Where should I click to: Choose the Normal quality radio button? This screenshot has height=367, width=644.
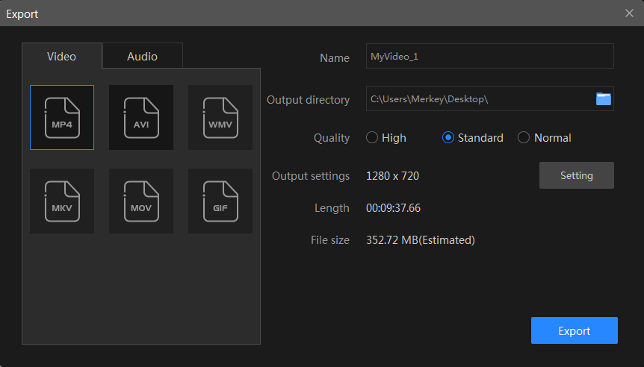point(524,138)
